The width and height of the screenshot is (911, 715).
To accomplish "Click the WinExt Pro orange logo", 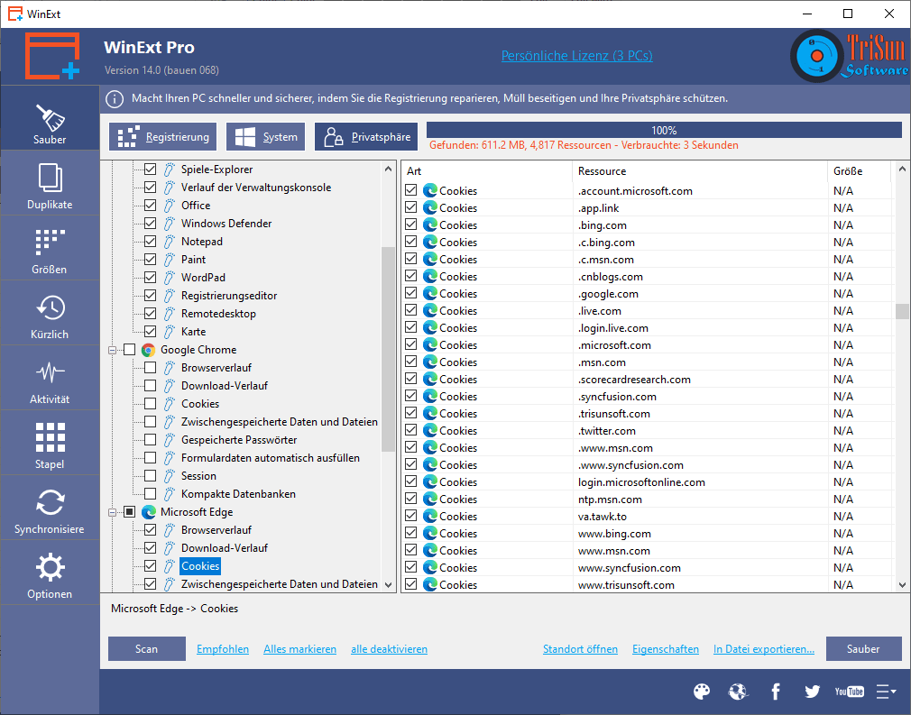I will coord(51,56).
